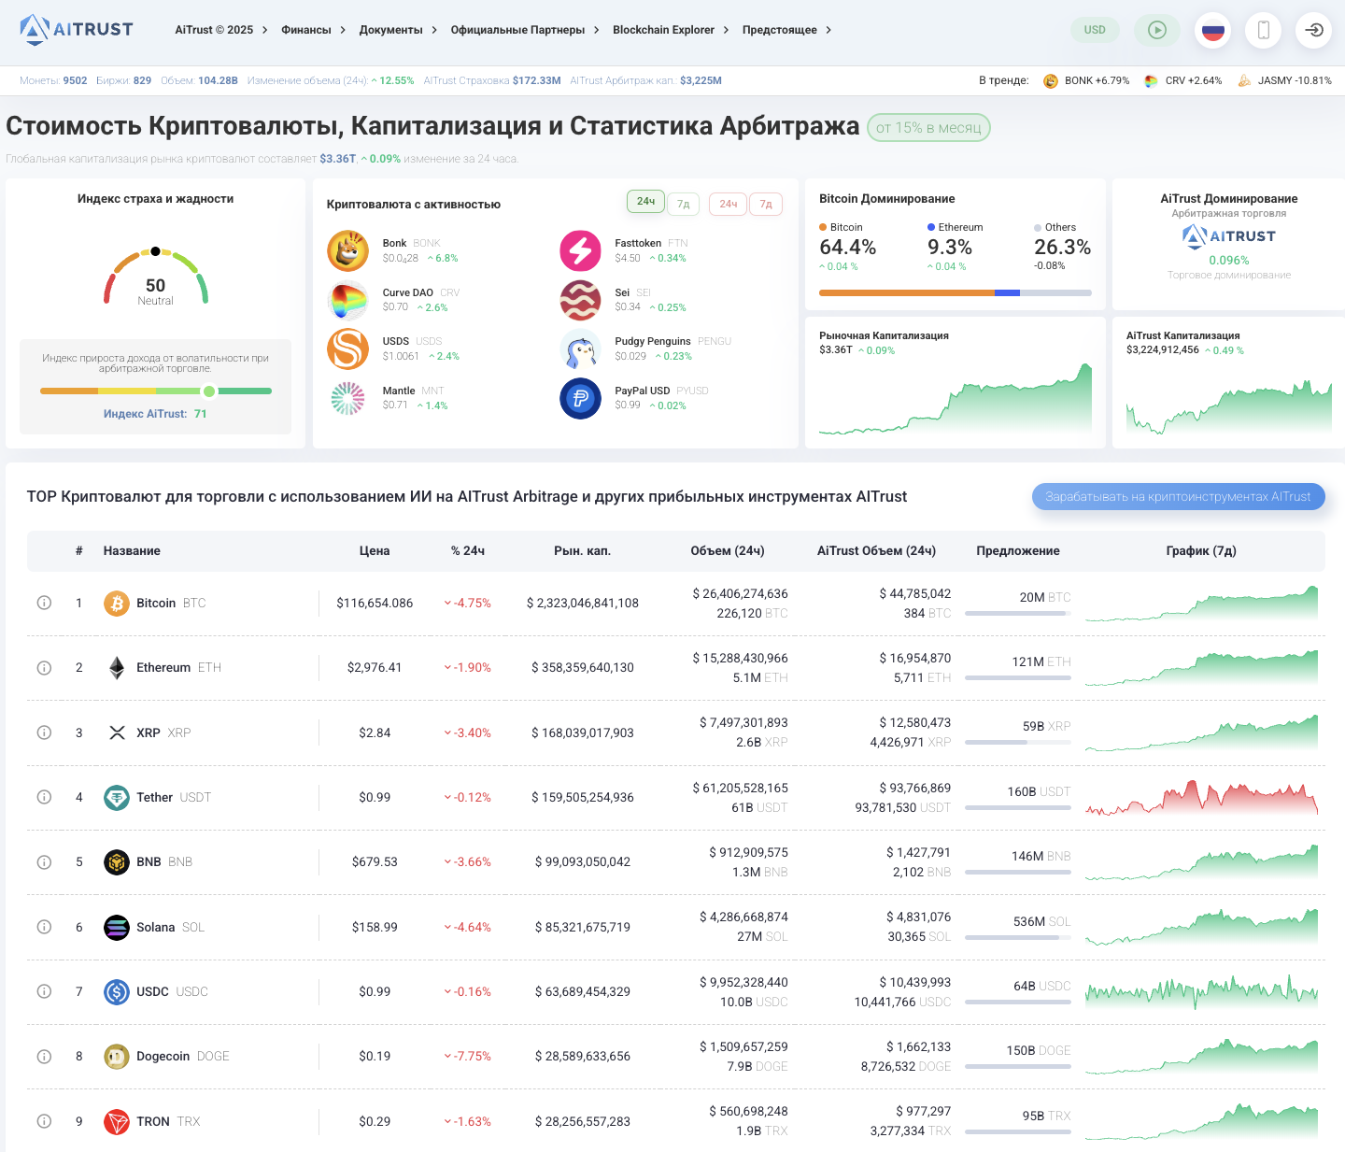1345x1152 pixels.
Task: Open info icon for TRON row
Action: 44,1121
